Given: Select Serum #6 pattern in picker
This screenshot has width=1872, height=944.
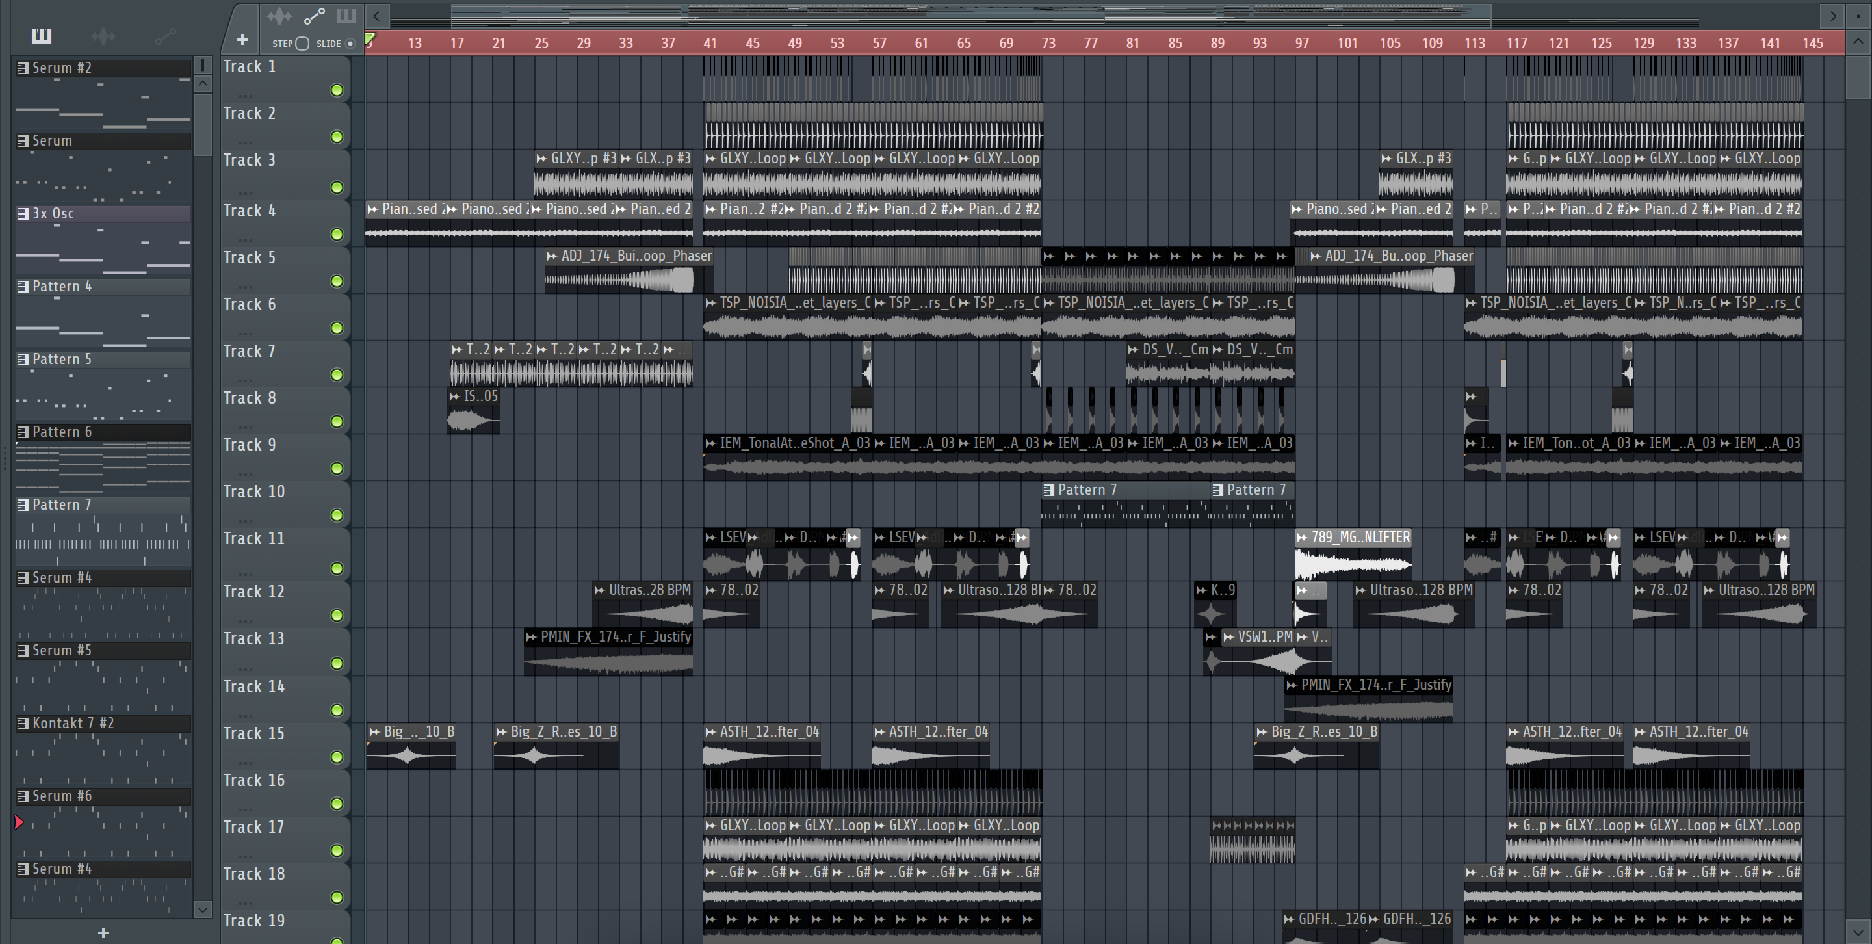Looking at the screenshot, I should [x=103, y=796].
